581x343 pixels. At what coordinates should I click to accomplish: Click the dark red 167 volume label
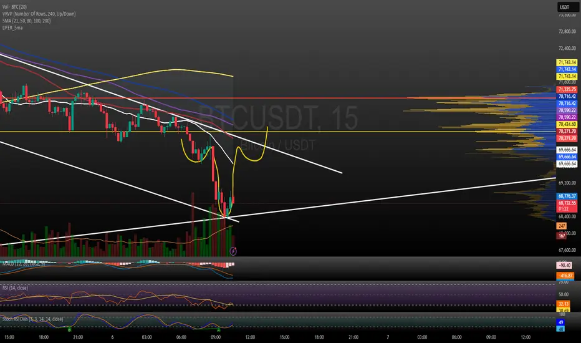tap(562, 236)
